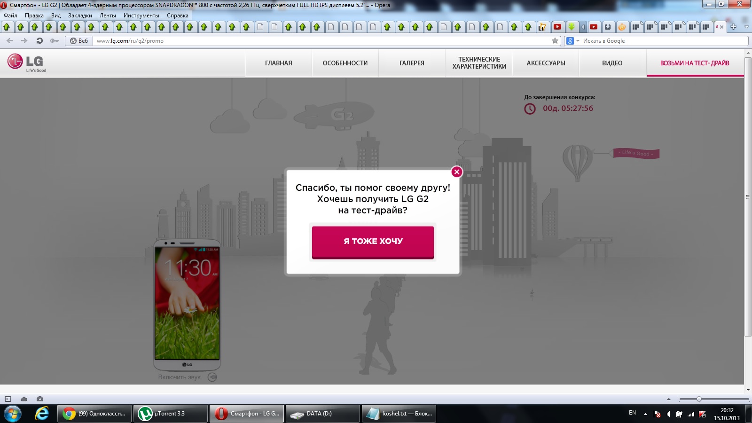Click the address bar URL field
752x423 pixels.
[321, 41]
